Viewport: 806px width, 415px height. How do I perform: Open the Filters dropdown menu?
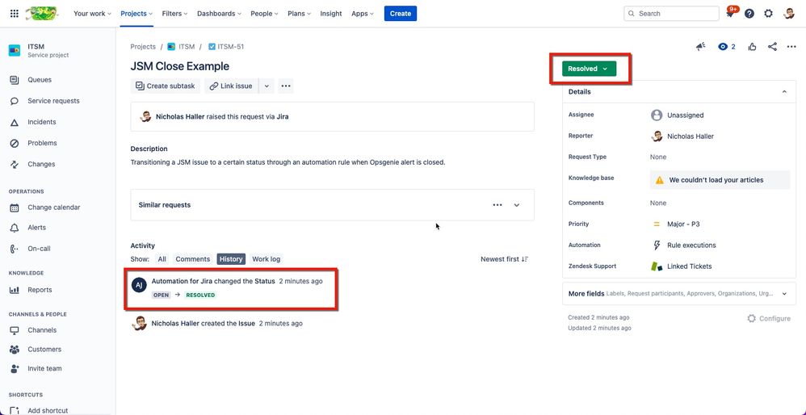[x=174, y=14]
